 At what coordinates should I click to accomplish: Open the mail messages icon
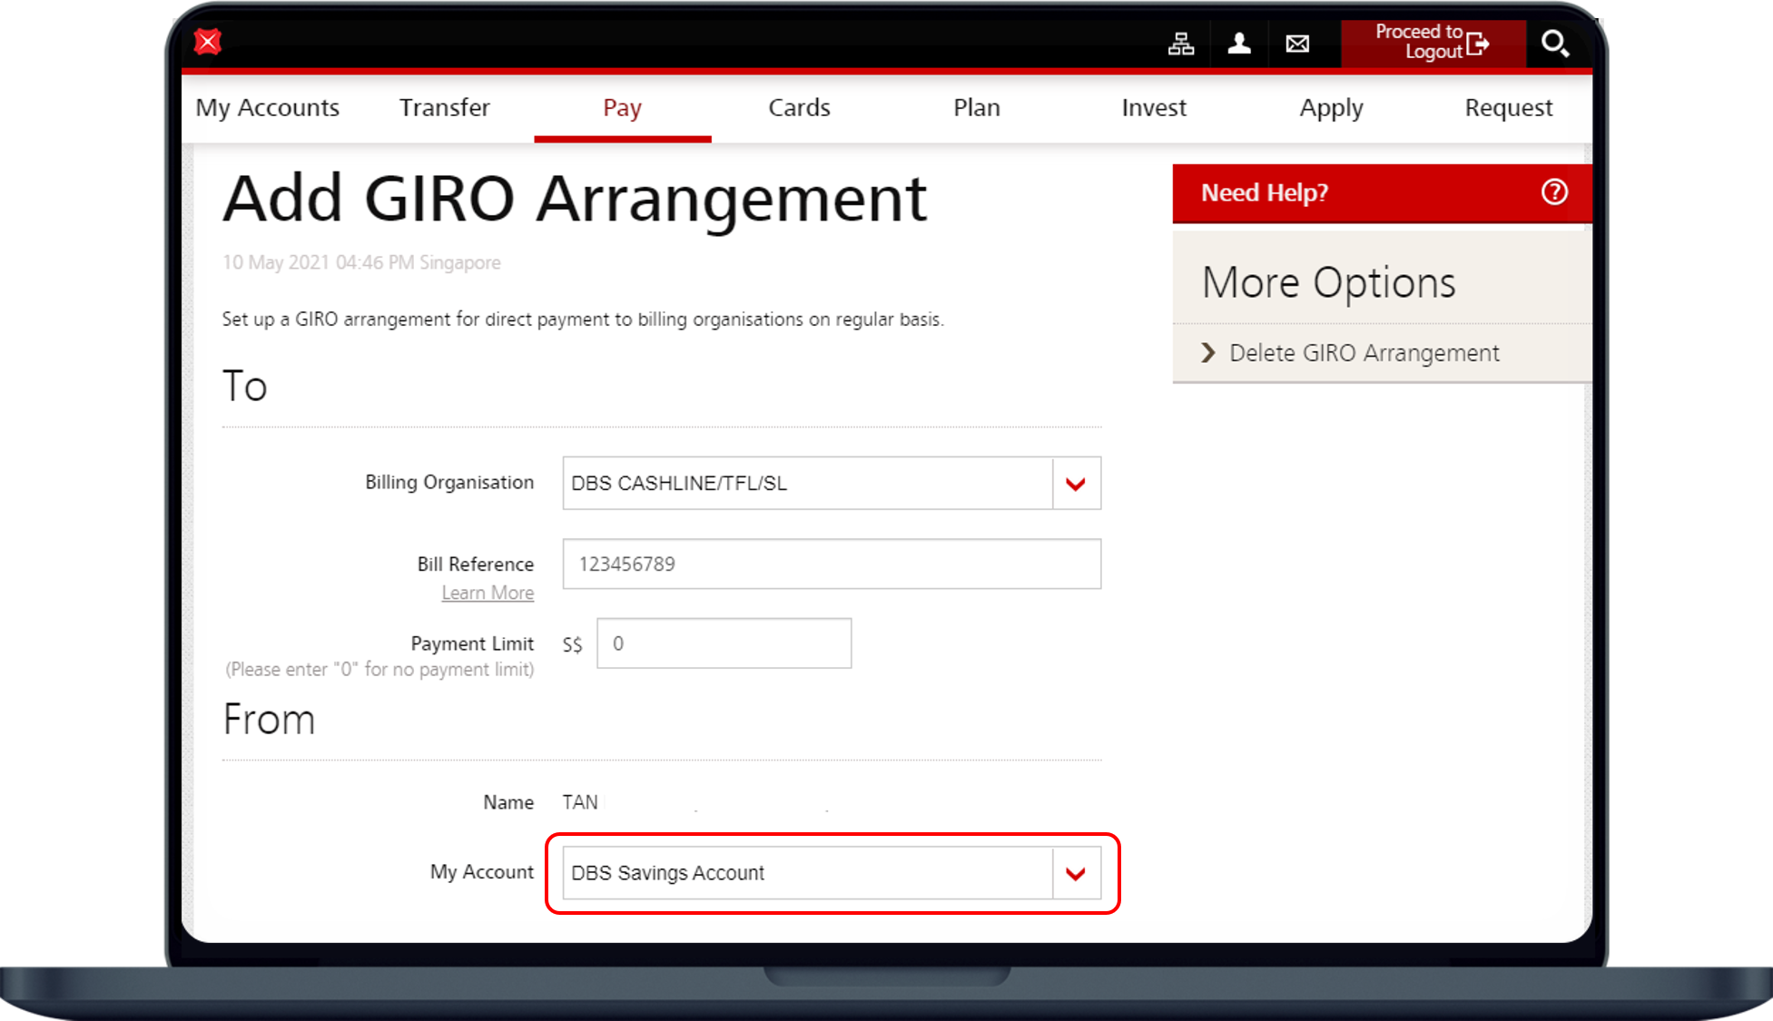[1297, 44]
